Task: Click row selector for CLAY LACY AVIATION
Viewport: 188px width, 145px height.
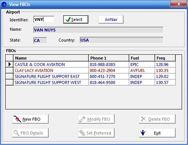Action: 9,70
